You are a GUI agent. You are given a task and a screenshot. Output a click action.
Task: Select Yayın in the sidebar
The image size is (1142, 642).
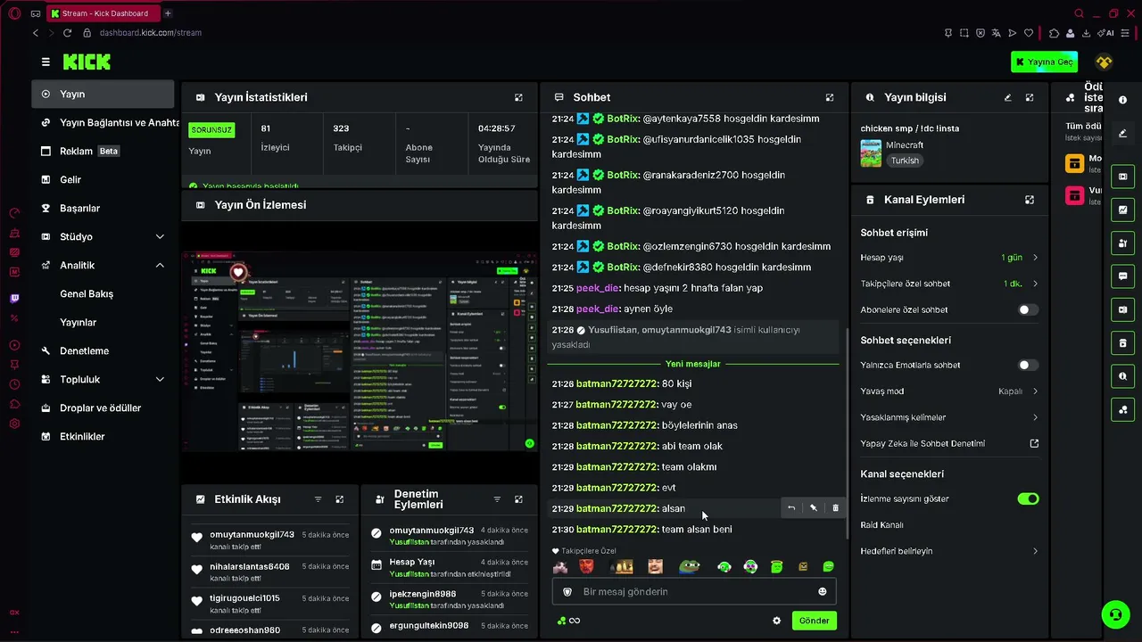[x=103, y=94]
